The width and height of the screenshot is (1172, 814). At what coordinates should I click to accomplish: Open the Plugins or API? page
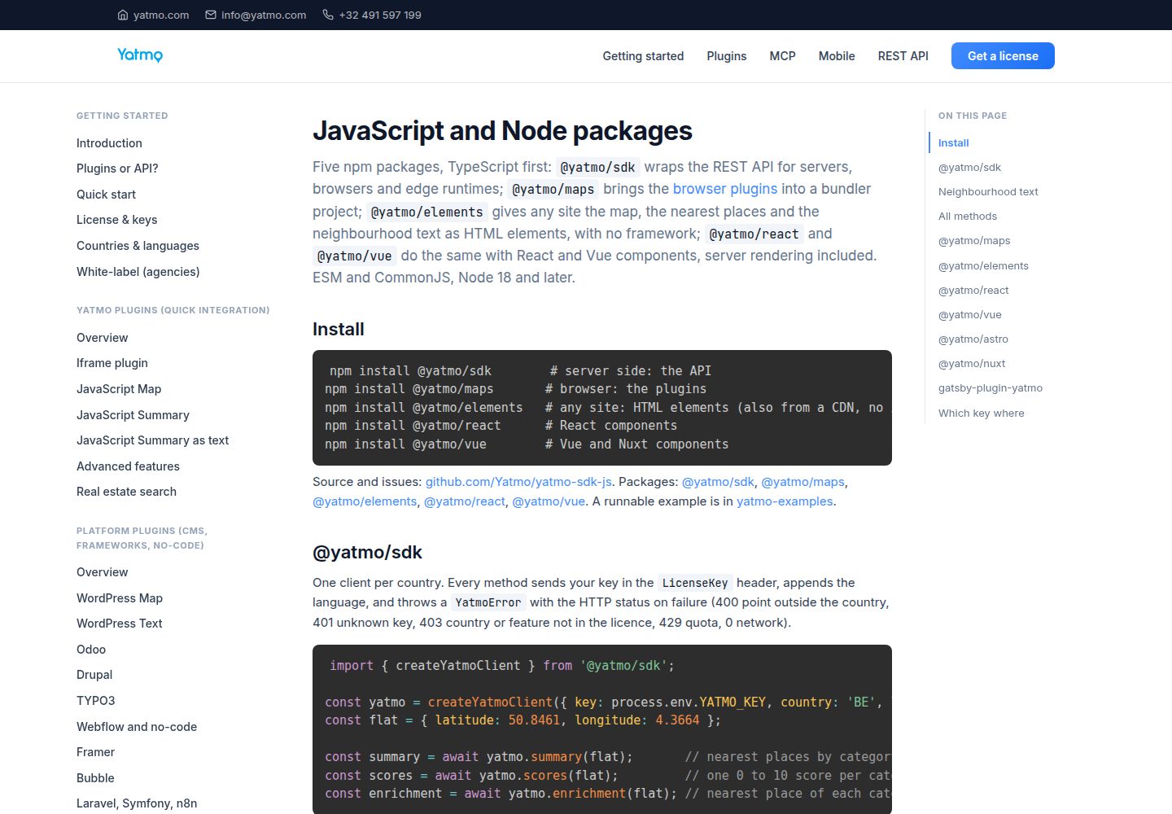point(117,168)
